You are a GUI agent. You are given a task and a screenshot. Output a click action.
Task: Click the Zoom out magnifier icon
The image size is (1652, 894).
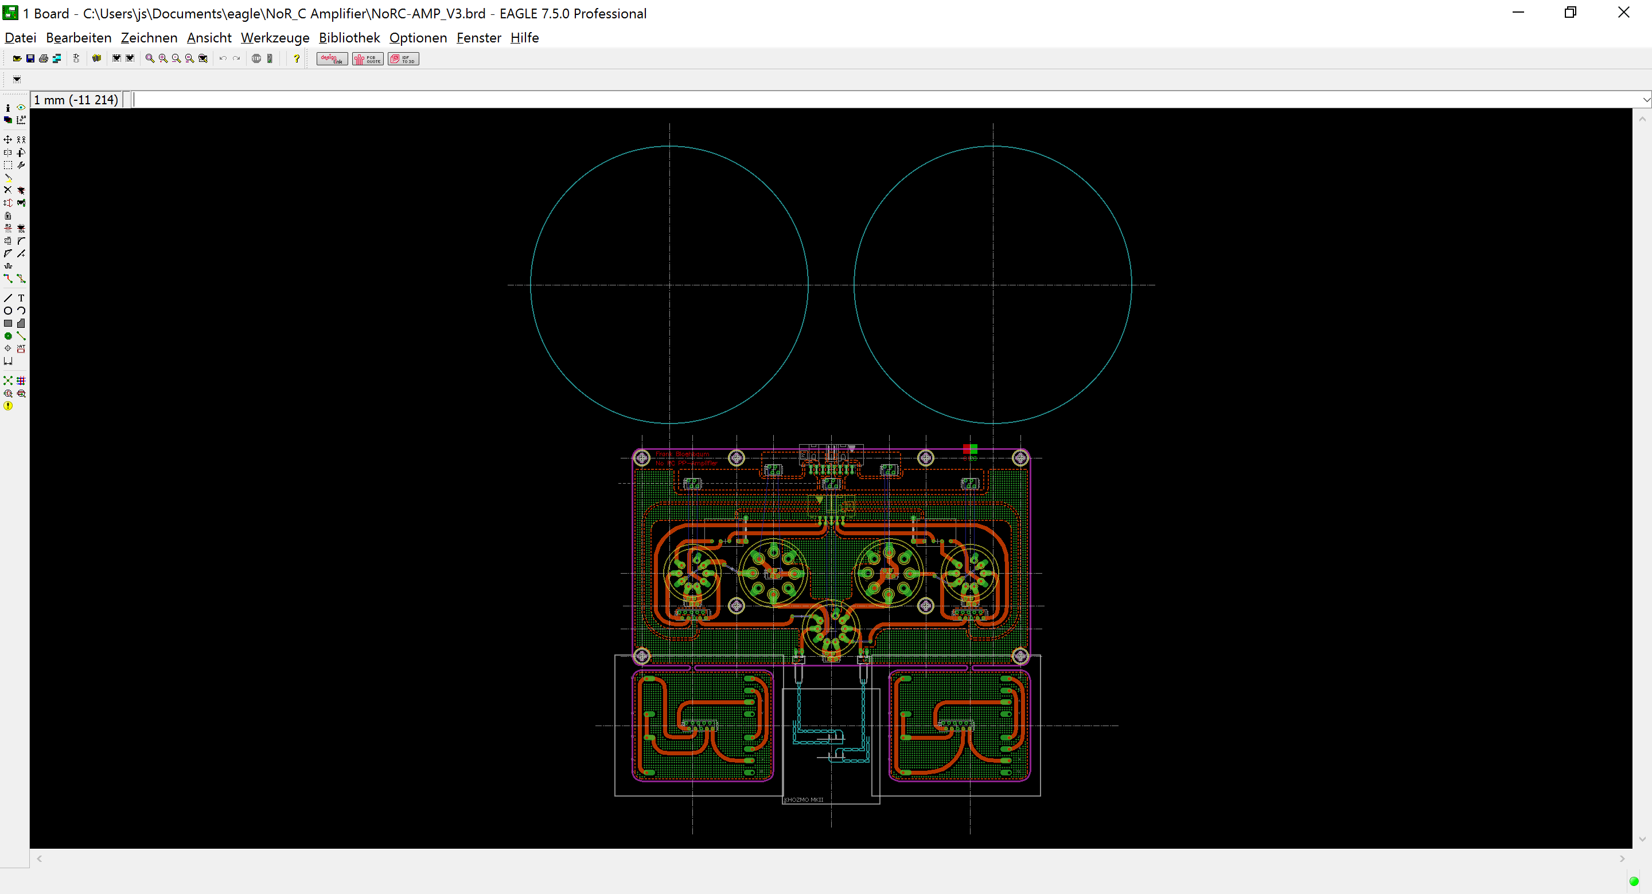tap(176, 58)
